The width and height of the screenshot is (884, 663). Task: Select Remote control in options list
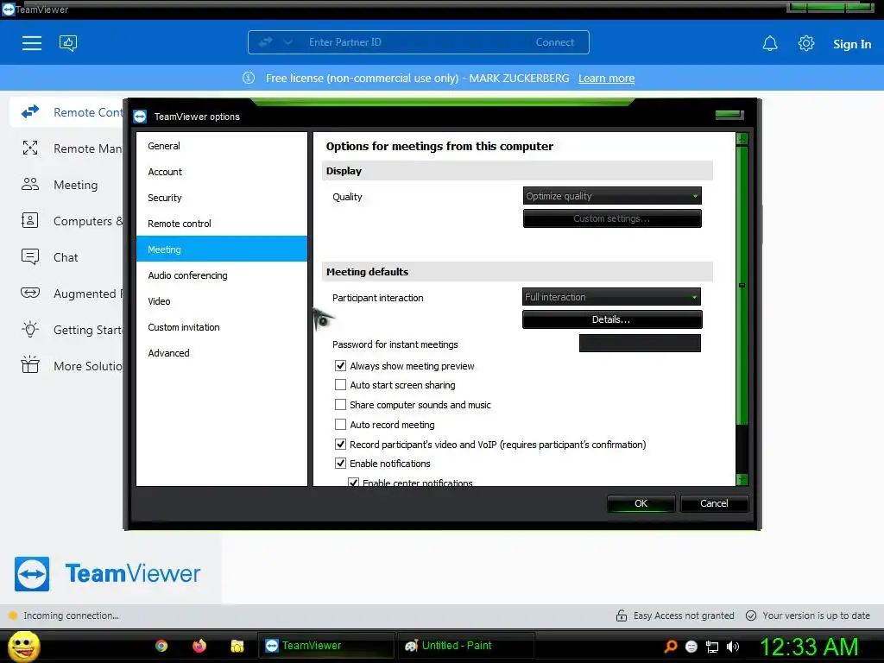(x=222, y=224)
